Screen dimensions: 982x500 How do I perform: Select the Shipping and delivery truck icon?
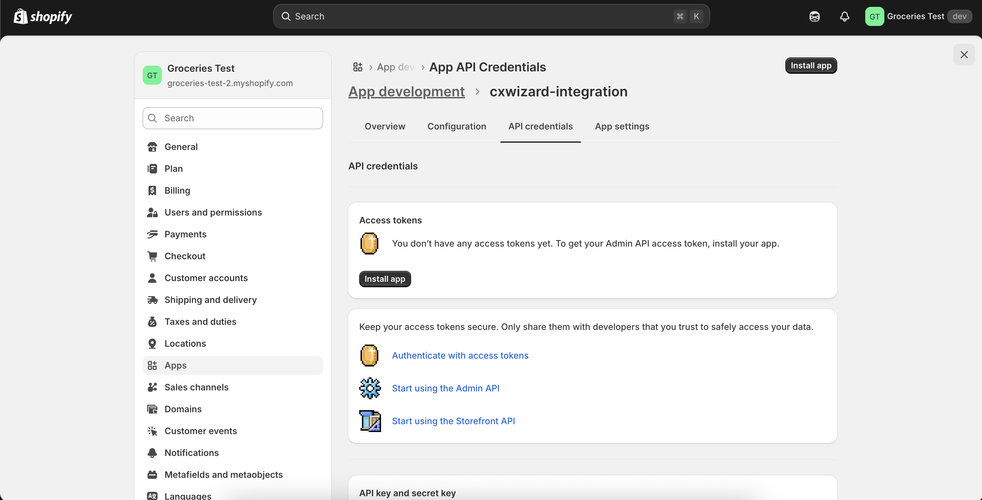tap(153, 300)
